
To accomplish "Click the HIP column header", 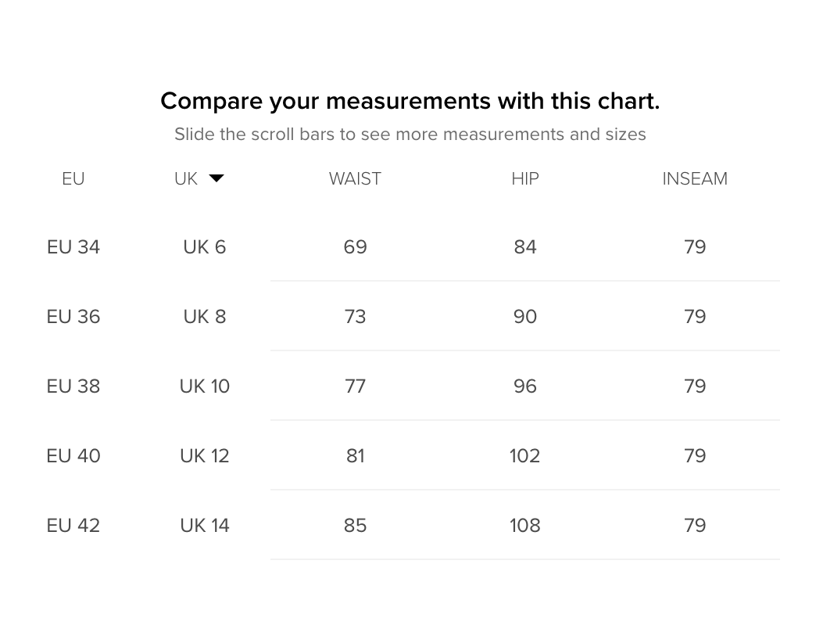I will click(x=524, y=178).
